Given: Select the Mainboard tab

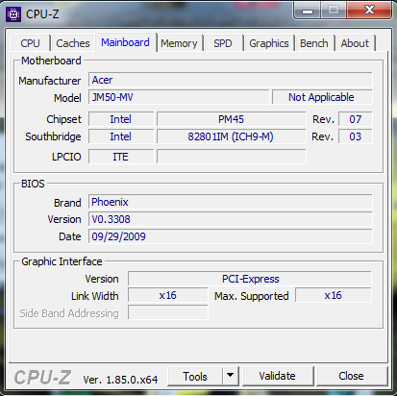Looking at the screenshot, I should click(x=125, y=42).
